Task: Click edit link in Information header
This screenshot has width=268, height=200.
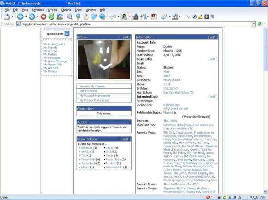Action: [x=213, y=37]
